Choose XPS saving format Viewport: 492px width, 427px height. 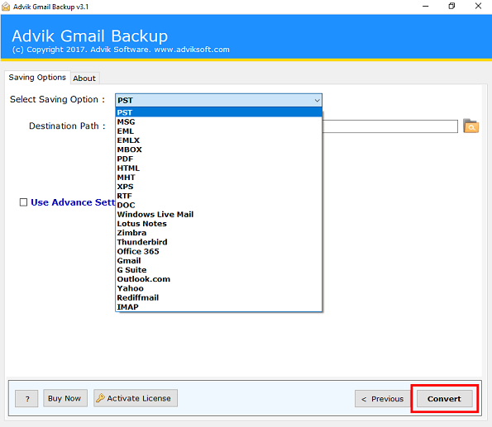(218, 187)
